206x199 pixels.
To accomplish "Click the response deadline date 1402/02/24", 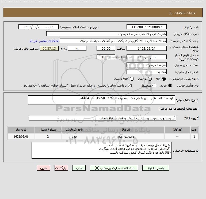I will [147, 48].
